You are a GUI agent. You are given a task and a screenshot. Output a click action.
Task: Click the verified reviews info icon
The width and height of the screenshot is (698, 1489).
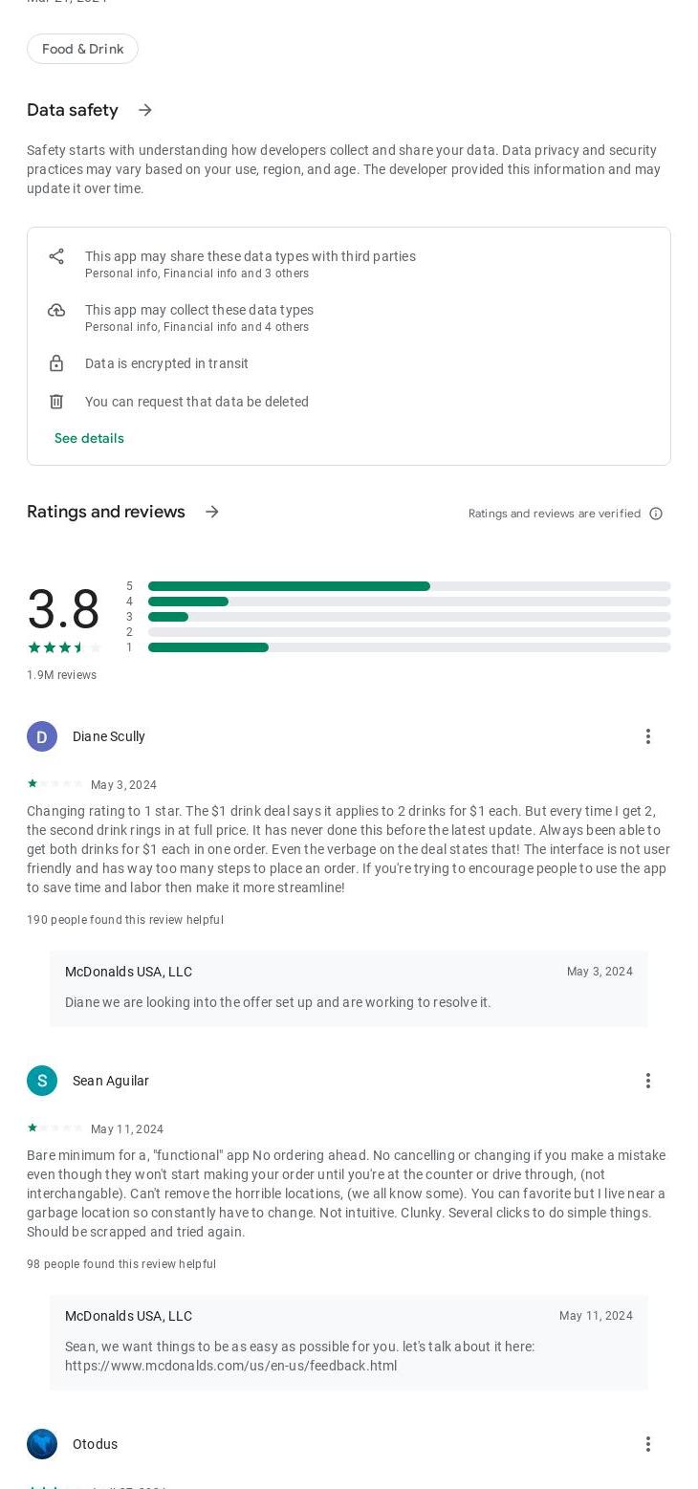(656, 514)
